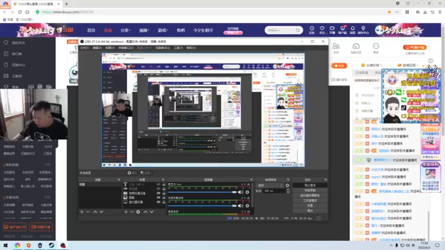445x250 pixels.
Task: Open OBS 停靠窗口(D) menu
Action: pos(126,48)
